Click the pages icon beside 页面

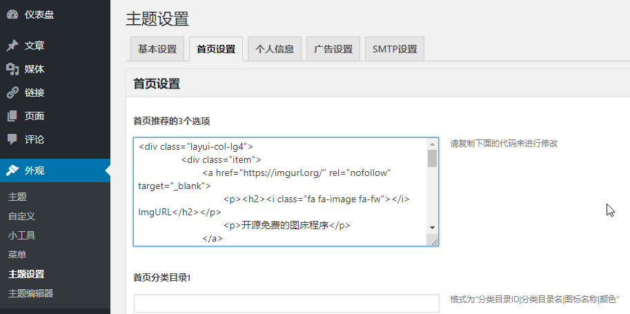click(x=12, y=116)
